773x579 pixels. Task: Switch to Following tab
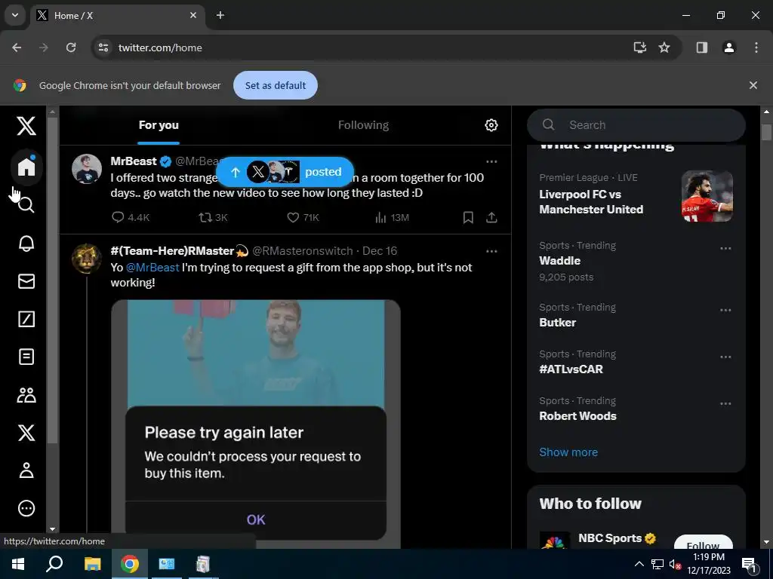[363, 125]
